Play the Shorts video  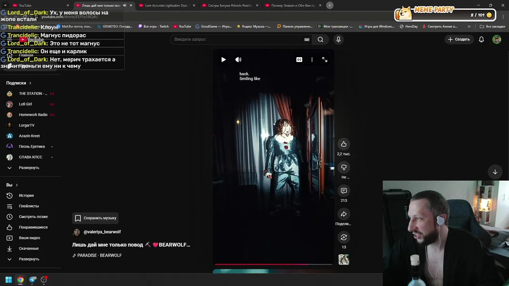click(223, 60)
